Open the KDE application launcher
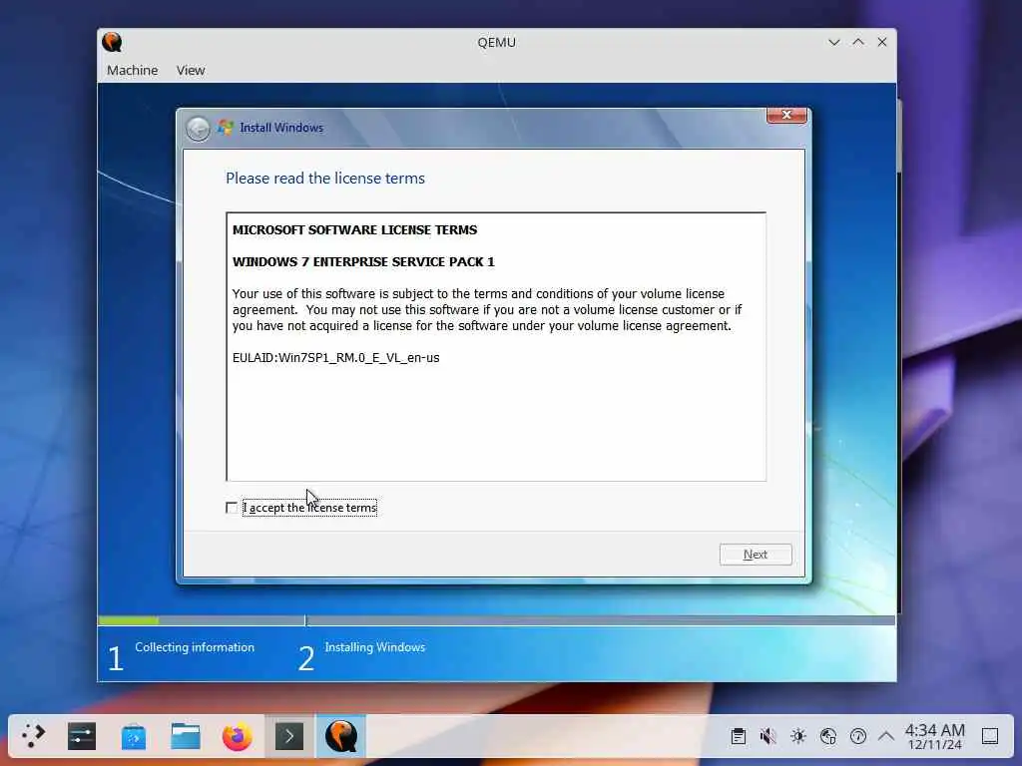 click(x=33, y=736)
